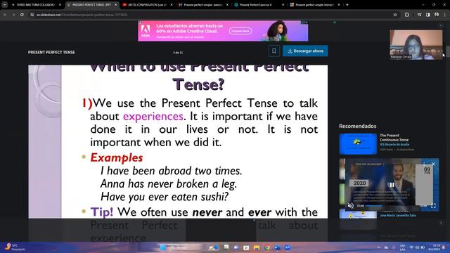Image resolution: width=450 pixels, height=253 pixels.
Task: Reload the slideshare page
Action: (x=22, y=15)
